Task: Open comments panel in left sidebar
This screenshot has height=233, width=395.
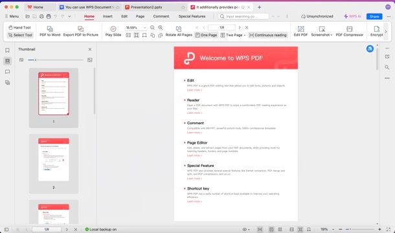Action: (x=7, y=72)
